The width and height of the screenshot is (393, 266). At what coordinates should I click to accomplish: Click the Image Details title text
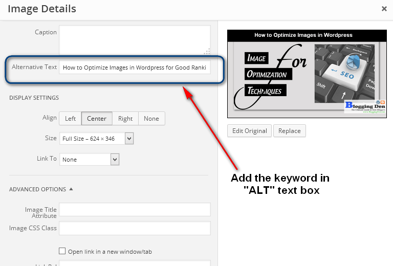[x=42, y=9]
